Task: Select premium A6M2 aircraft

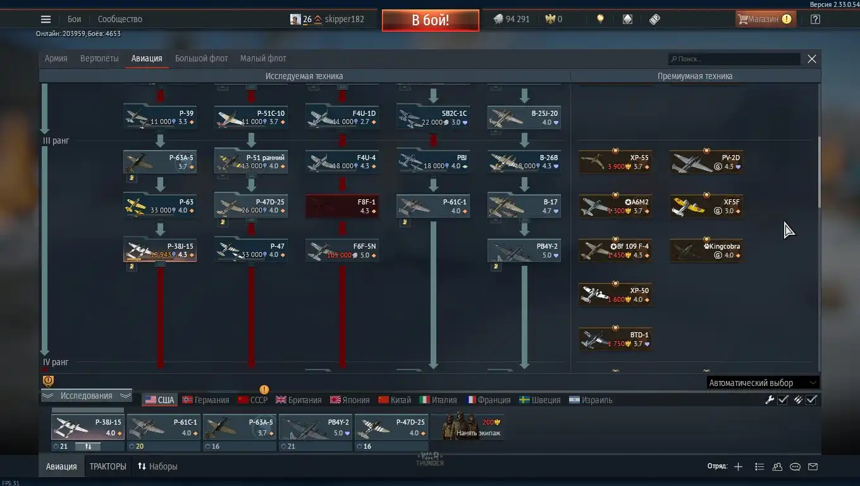Action: (x=615, y=206)
